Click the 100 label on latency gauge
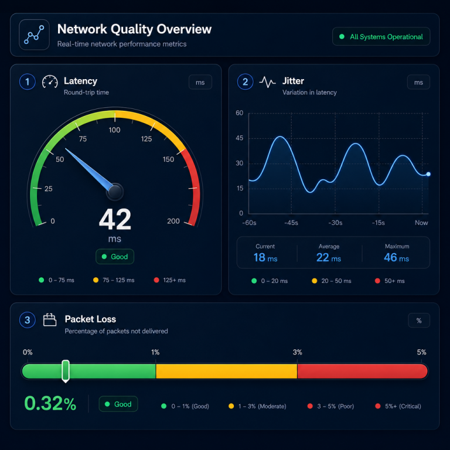450x450 pixels. (114, 130)
